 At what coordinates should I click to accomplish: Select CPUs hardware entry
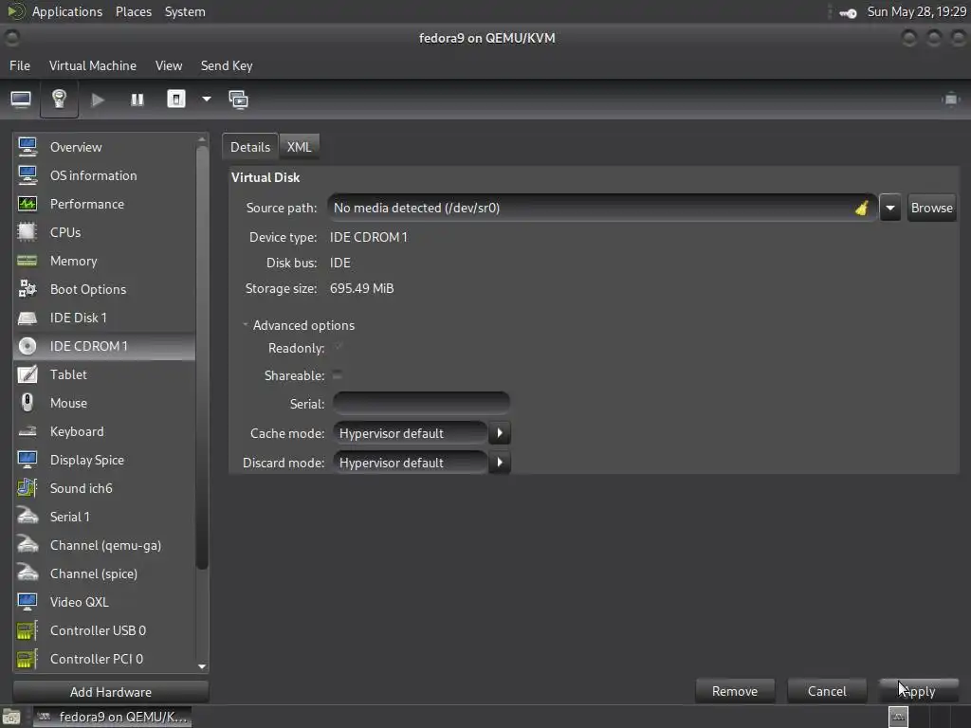pos(104,232)
